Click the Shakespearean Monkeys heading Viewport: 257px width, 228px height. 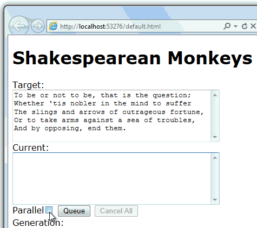133,58
